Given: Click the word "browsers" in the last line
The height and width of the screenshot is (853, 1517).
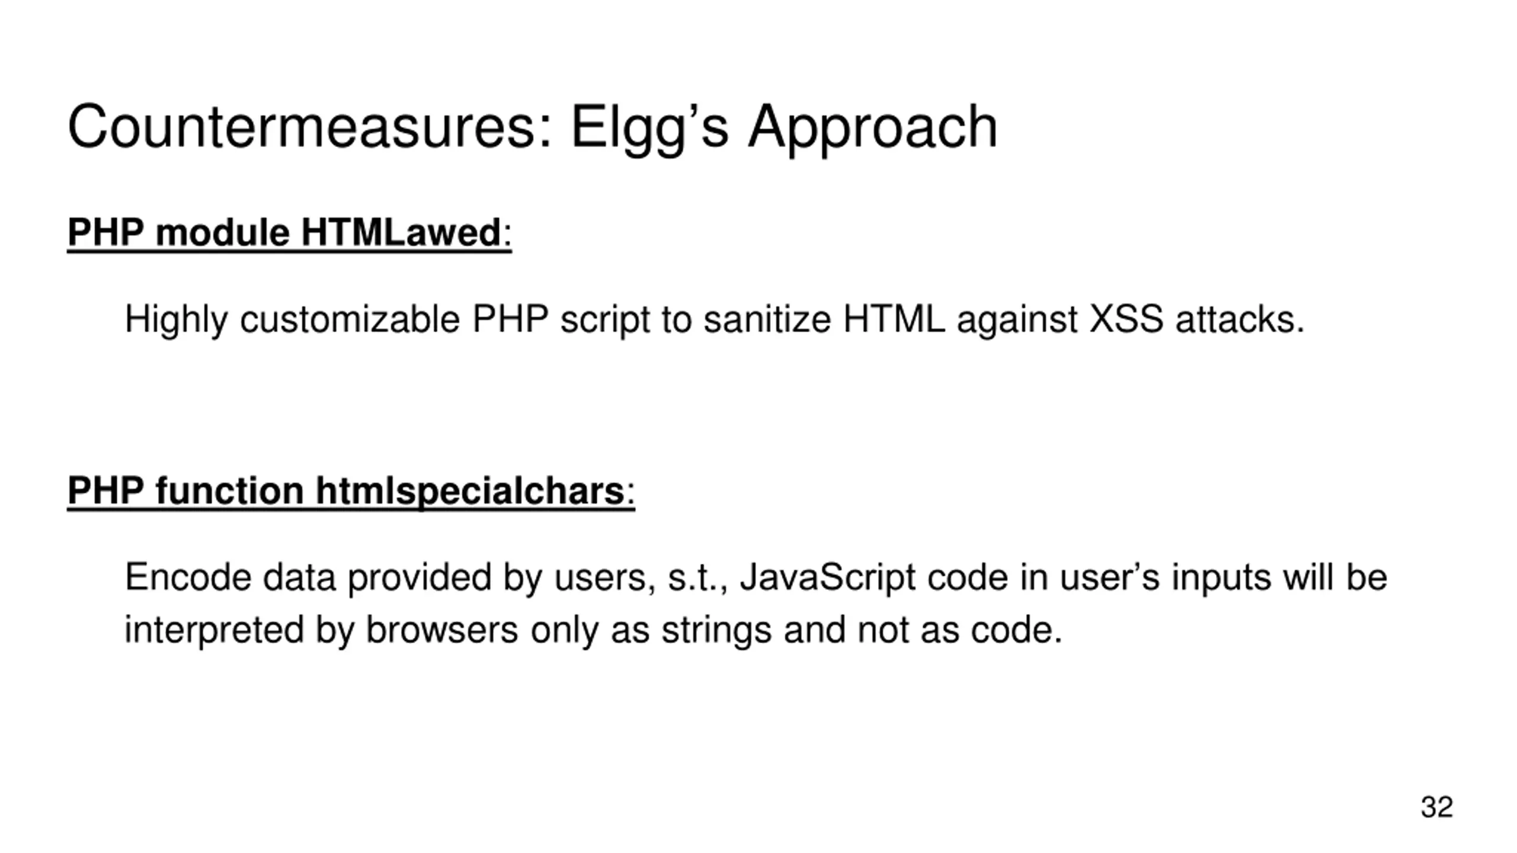Looking at the screenshot, I should tap(442, 629).
